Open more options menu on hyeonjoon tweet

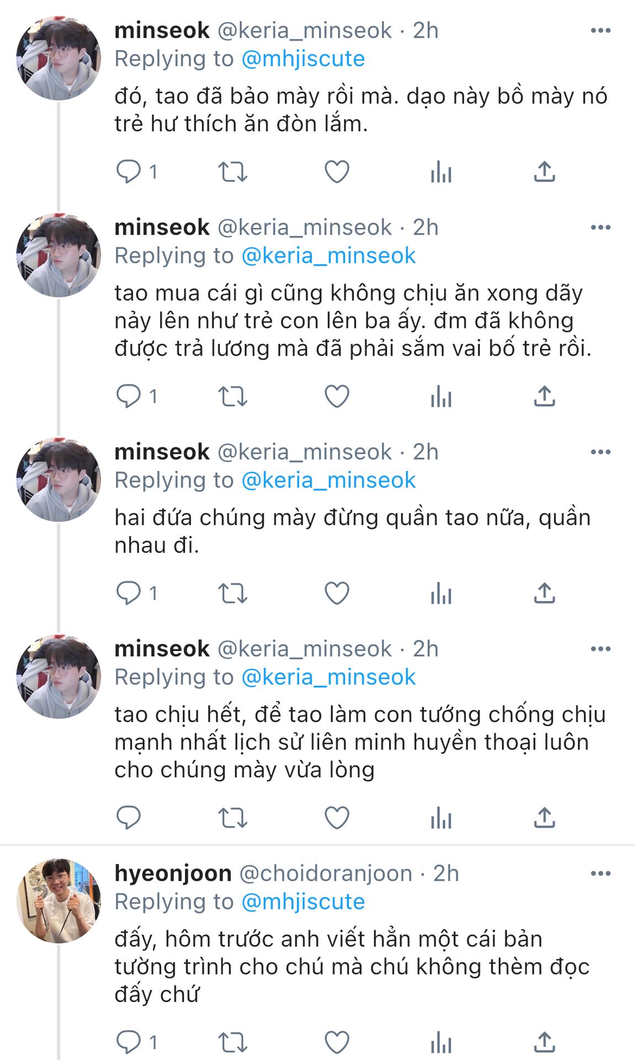coord(601,873)
